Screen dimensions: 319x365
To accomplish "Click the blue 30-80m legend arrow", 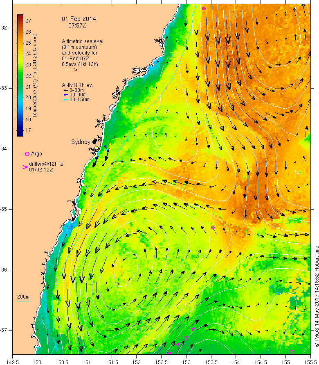I will [66, 95].
